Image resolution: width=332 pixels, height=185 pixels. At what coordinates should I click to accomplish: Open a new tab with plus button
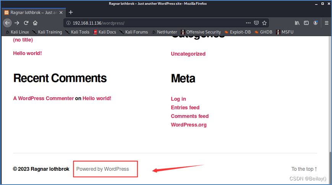(x=71, y=13)
